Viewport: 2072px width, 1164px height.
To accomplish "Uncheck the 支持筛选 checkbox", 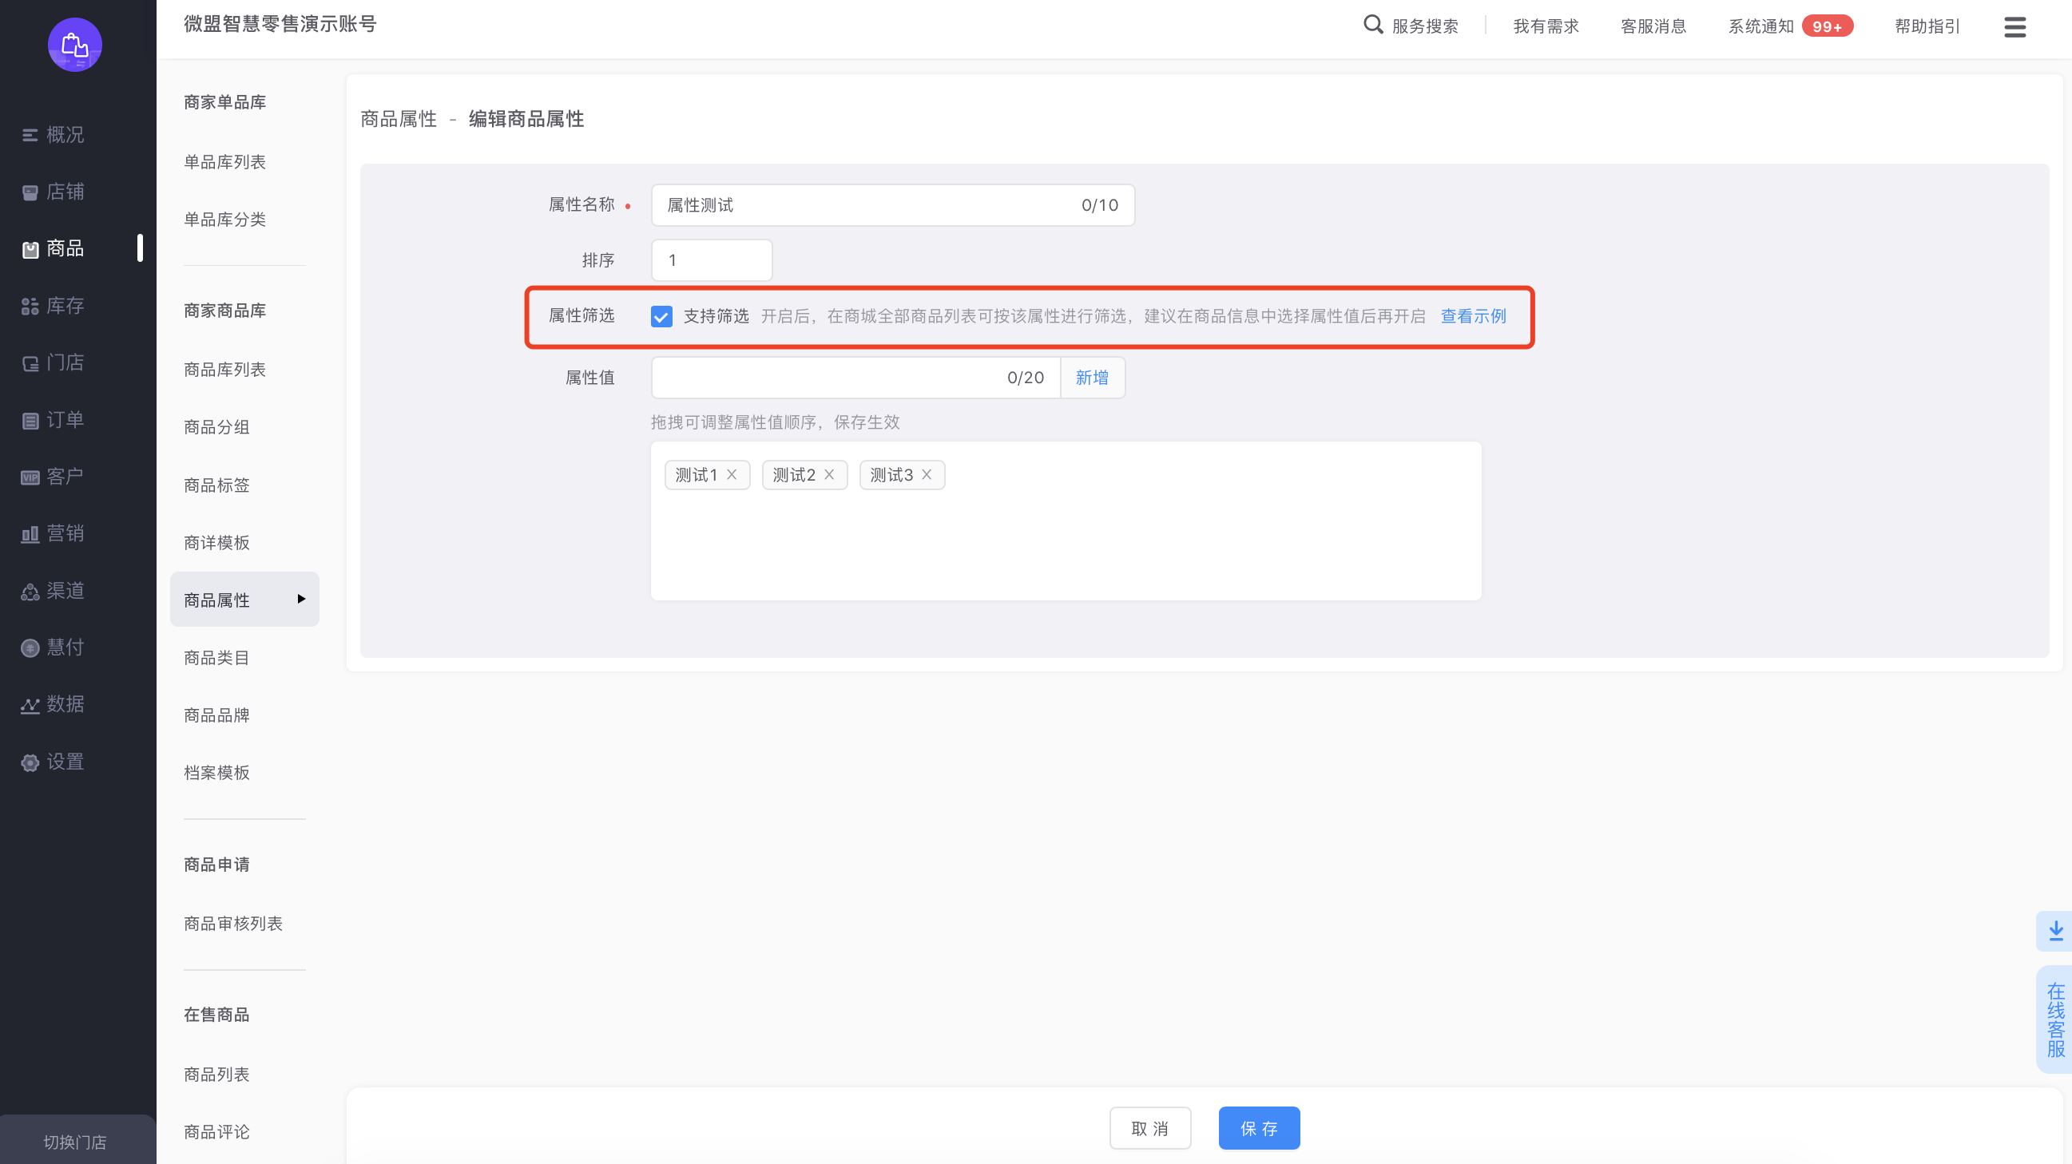I will (x=661, y=317).
